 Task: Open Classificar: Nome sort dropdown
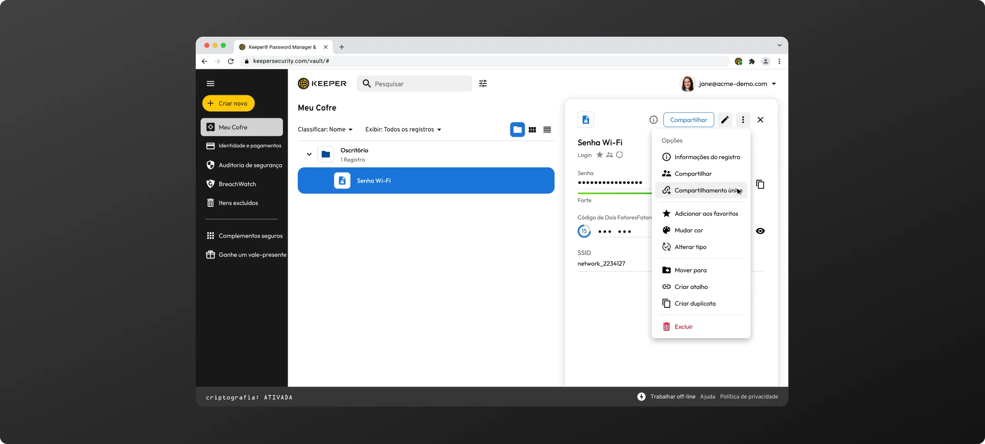point(325,129)
